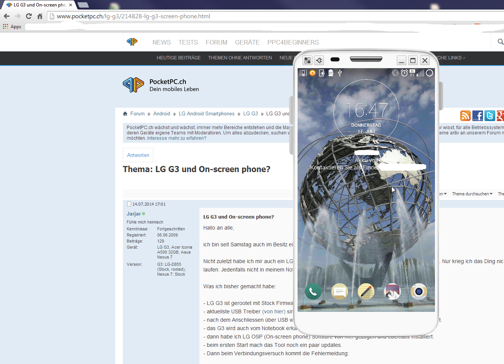
Task: Click the post date '14.07.2014 17:01'
Action: (x=149, y=204)
